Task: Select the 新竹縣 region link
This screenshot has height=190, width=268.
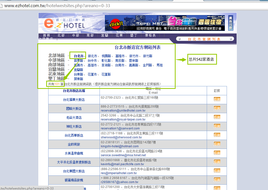Action: 148,56
